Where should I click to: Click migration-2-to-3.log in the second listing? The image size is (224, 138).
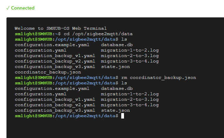[130, 99]
